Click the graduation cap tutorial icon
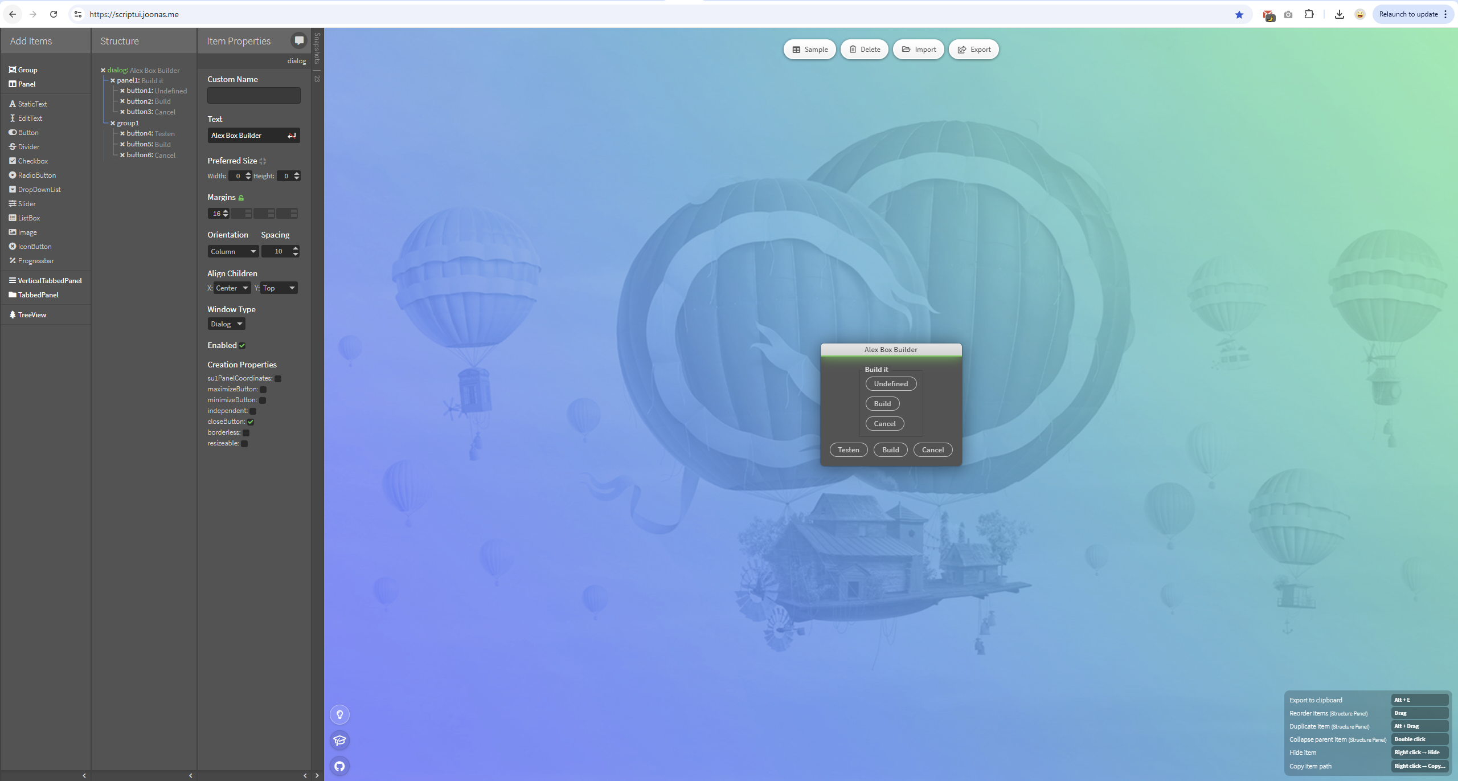This screenshot has height=781, width=1458. (339, 740)
